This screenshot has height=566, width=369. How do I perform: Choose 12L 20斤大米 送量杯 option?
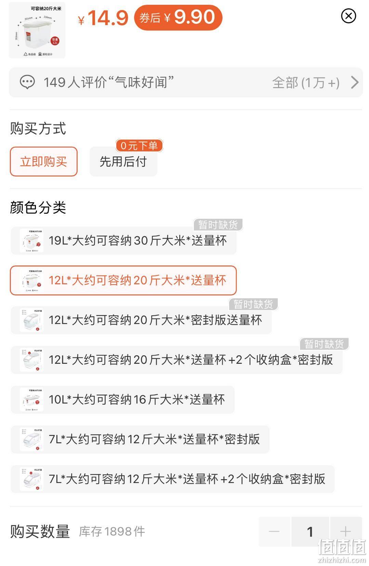(x=123, y=280)
